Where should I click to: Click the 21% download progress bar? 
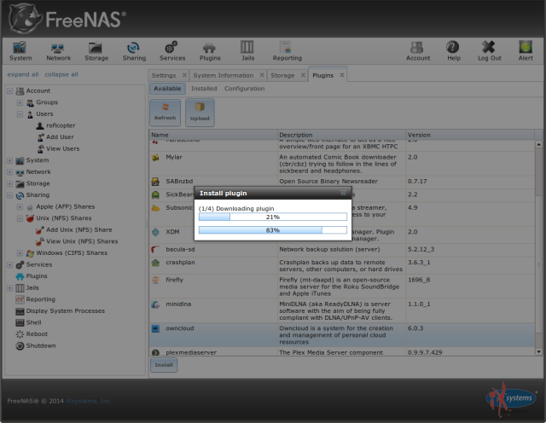point(273,217)
